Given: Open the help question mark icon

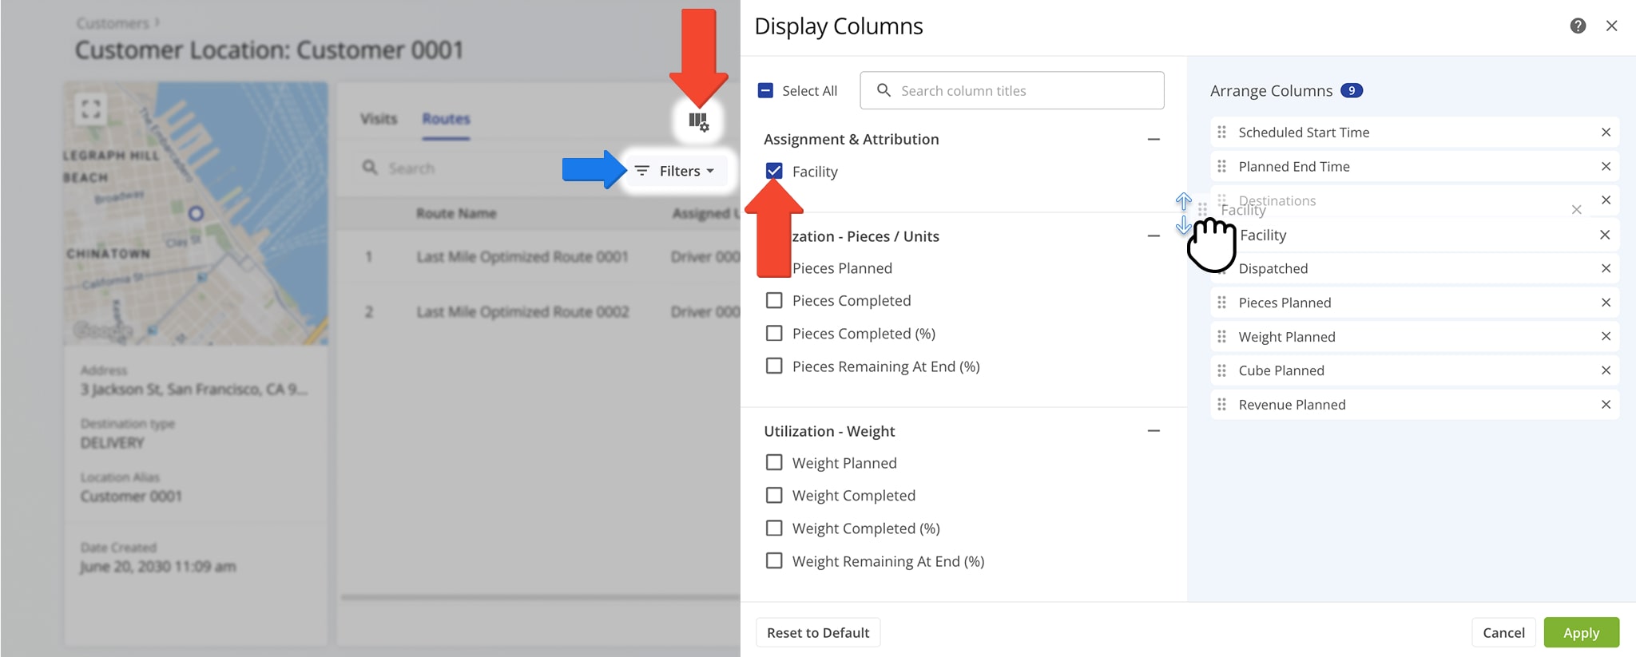Looking at the screenshot, I should 1578,26.
